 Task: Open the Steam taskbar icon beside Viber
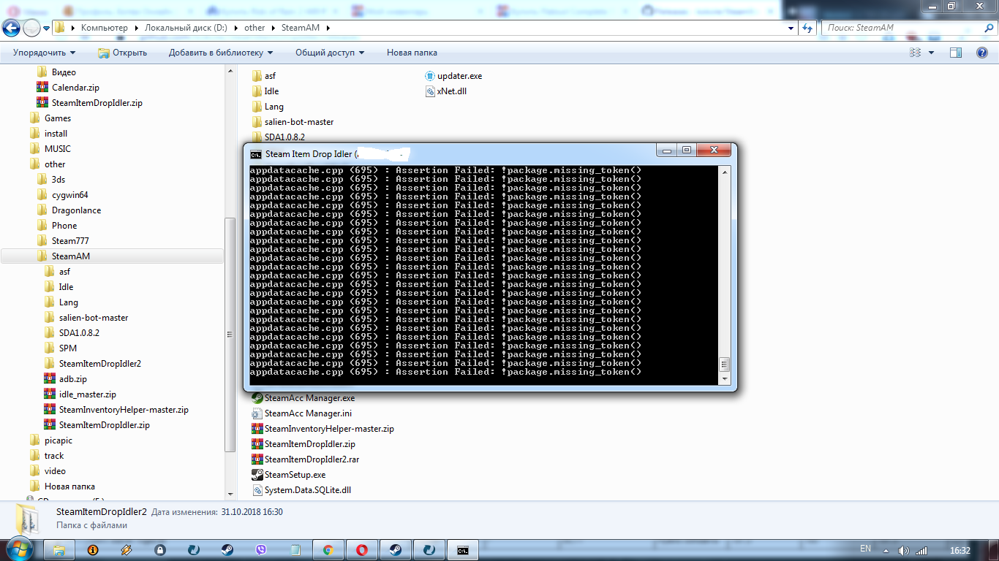227,550
